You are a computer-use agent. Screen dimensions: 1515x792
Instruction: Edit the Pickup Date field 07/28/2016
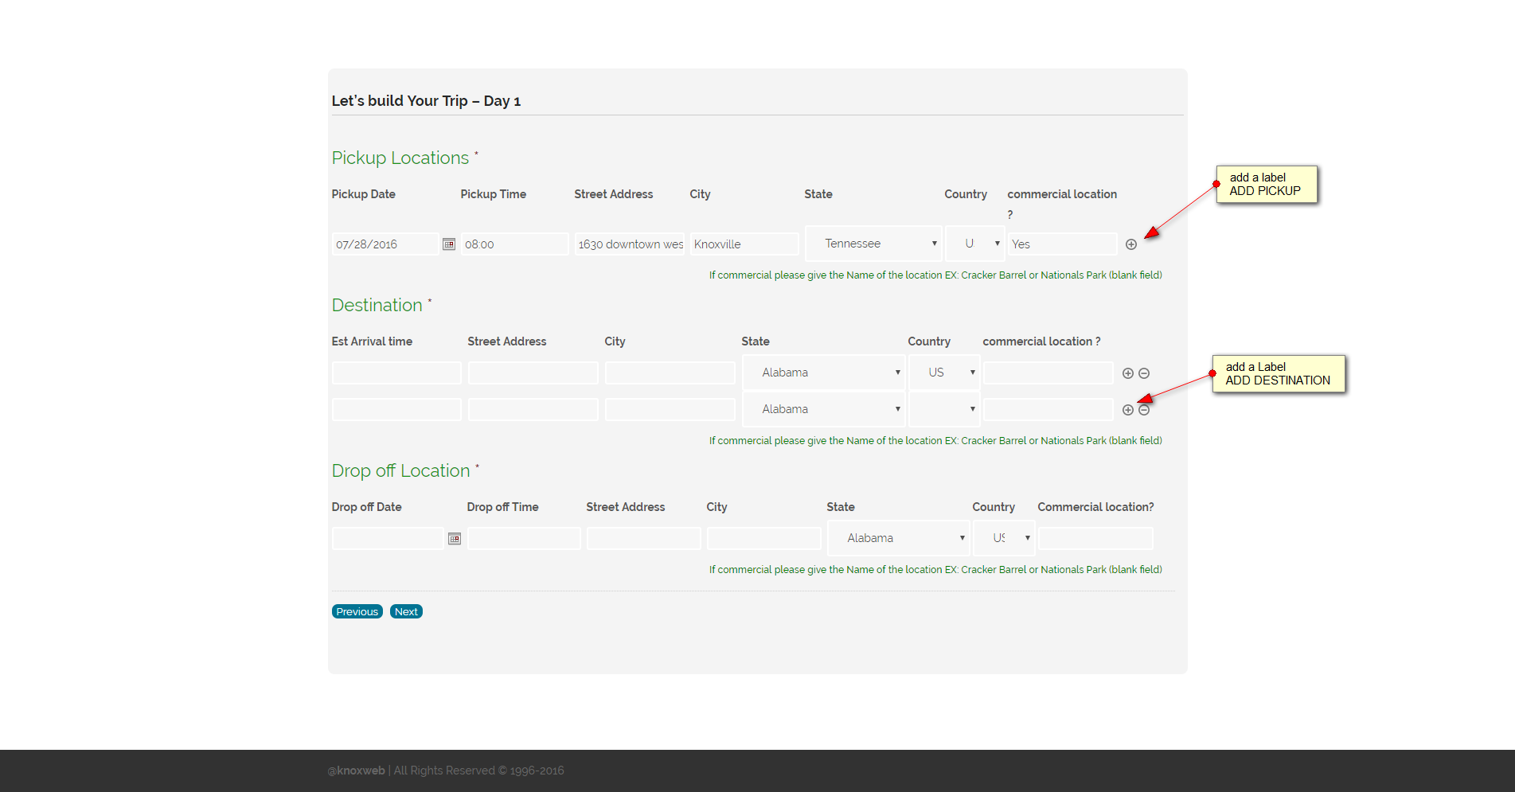pos(385,244)
